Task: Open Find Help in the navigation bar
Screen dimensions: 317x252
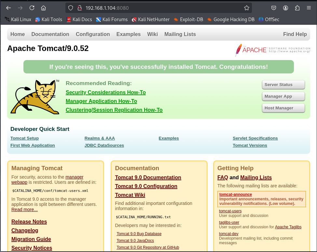Action: click(295, 34)
